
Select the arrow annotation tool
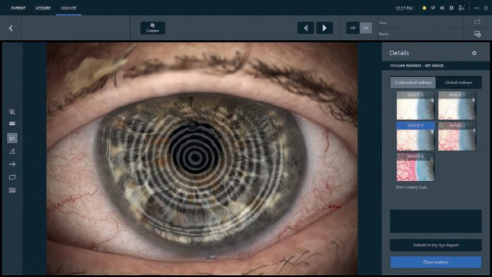(12, 164)
